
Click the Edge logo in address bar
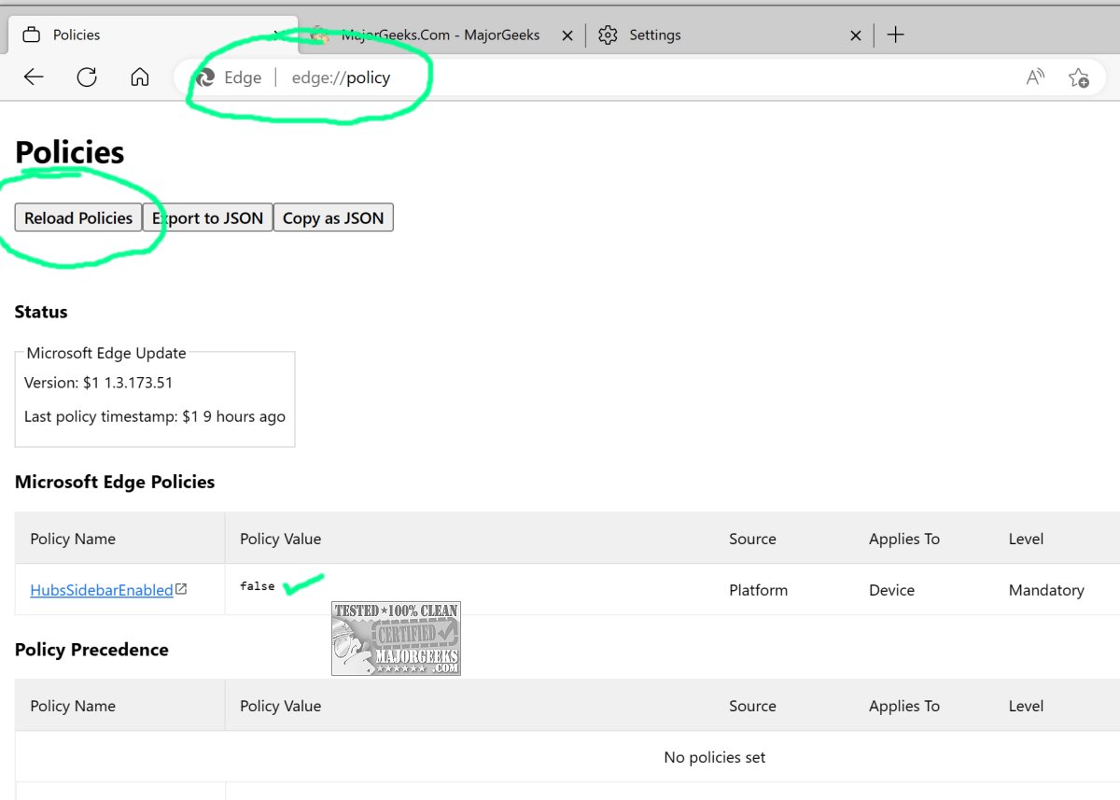tap(205, 77)
